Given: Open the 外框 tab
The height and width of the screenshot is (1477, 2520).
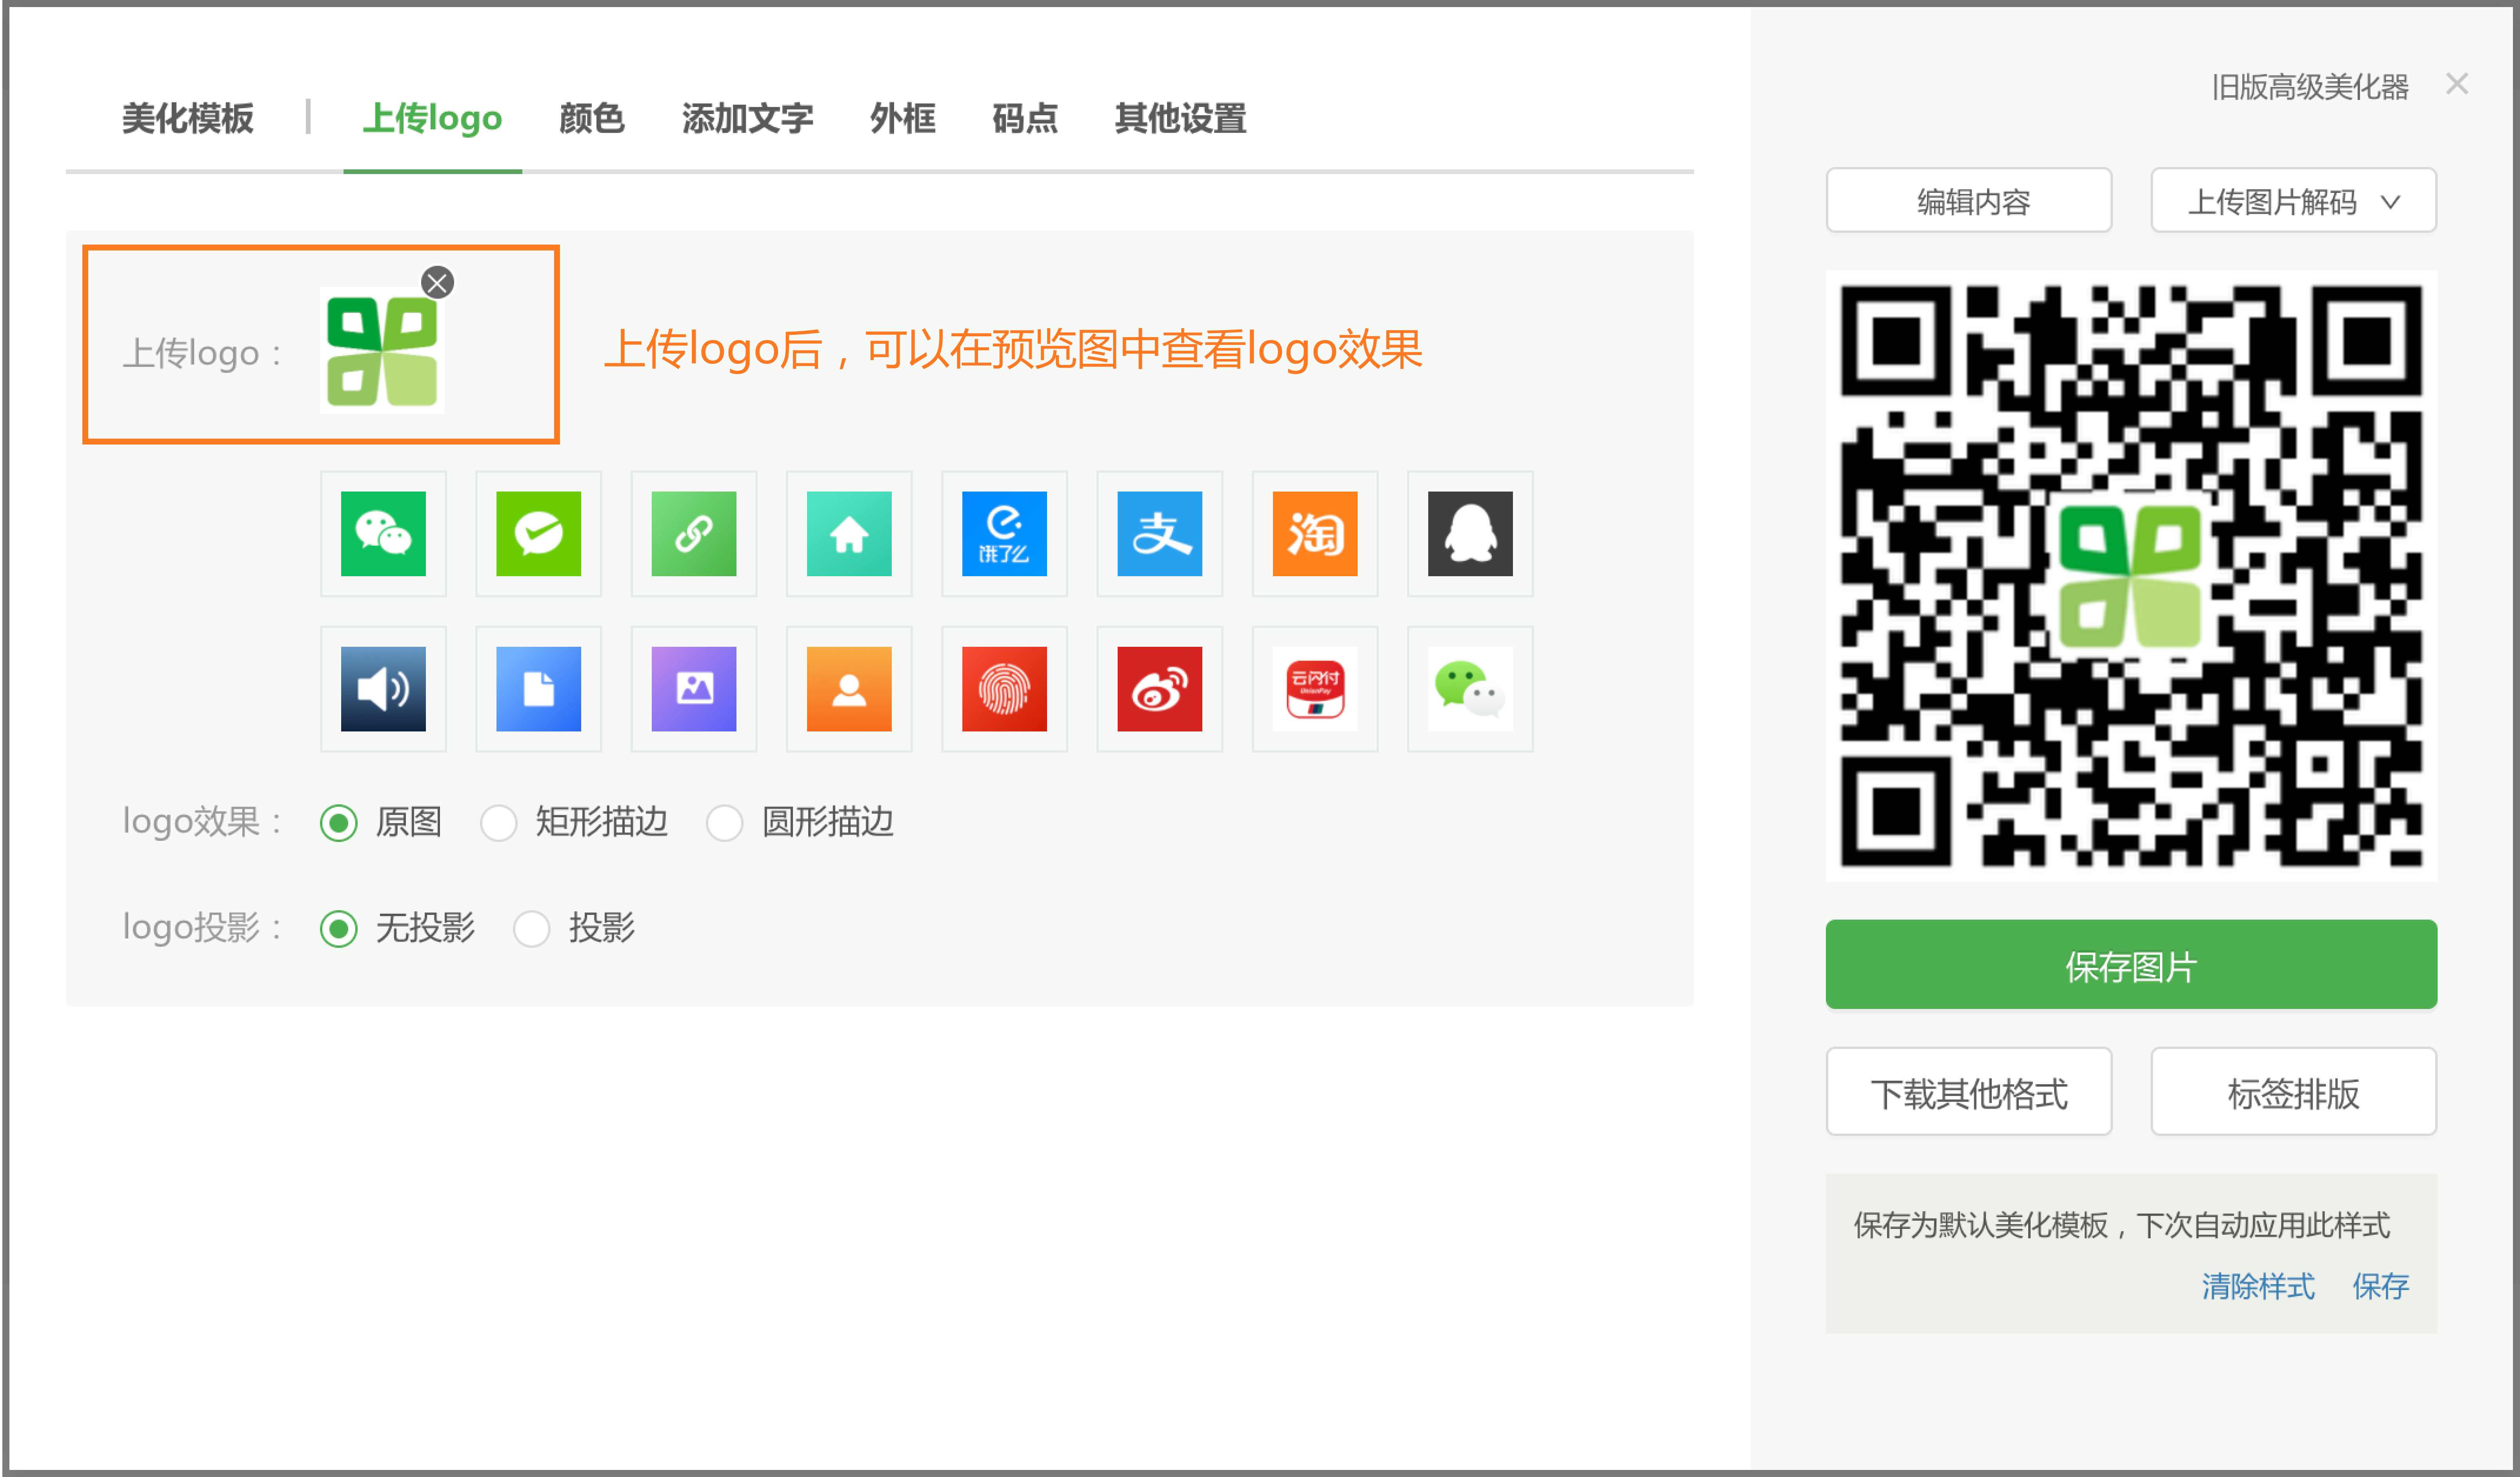Looking at the screenshot, I should [x=903, y=119].
